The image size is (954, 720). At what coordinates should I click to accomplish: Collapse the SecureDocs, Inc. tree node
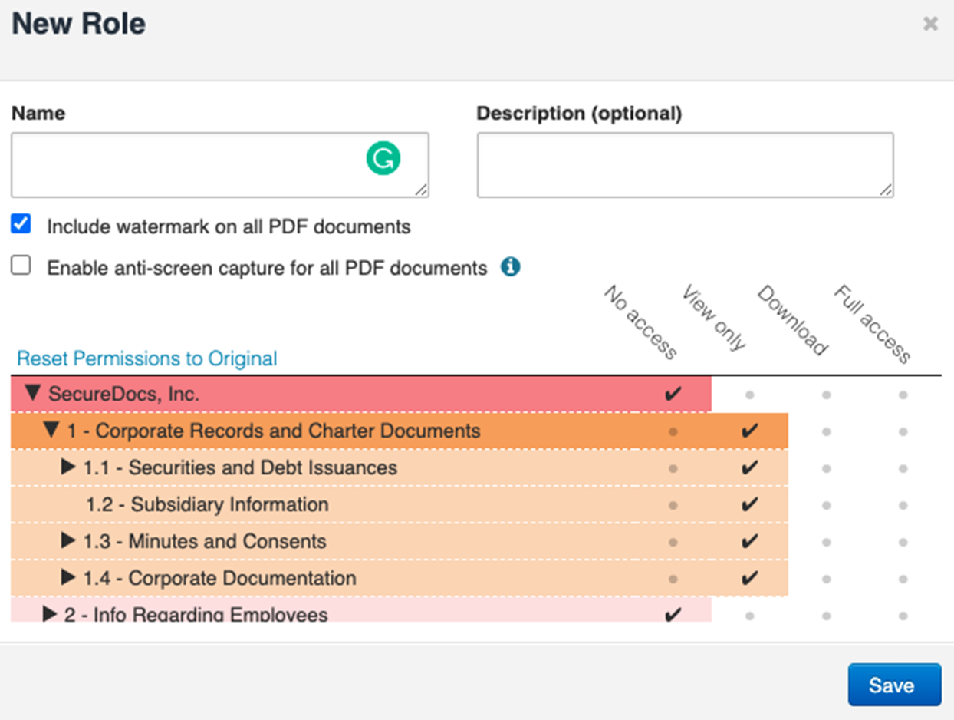pos(32,394)
